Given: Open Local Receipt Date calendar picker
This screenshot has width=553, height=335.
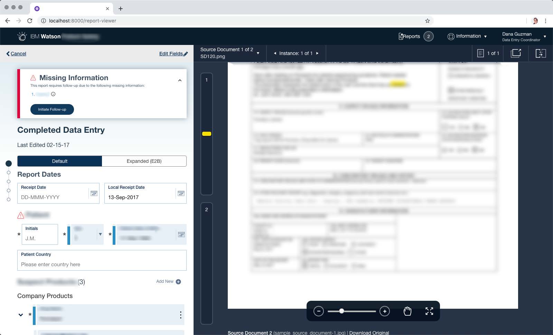Looking at the screenshot, I should (x=181, y=193).
